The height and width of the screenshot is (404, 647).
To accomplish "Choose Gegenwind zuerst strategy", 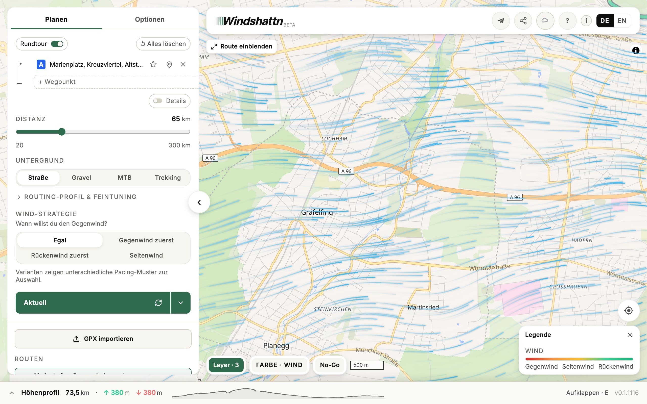I will click(x=146, y=240).
